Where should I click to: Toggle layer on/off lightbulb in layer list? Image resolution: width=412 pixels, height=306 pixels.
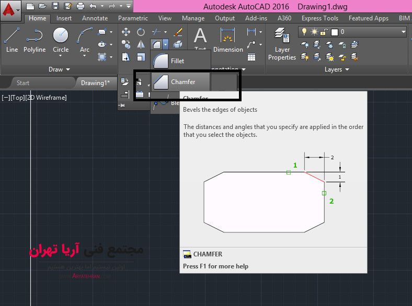point(304,32)
